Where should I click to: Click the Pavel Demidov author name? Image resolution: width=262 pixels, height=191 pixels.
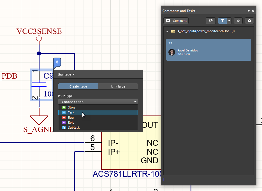188,50
